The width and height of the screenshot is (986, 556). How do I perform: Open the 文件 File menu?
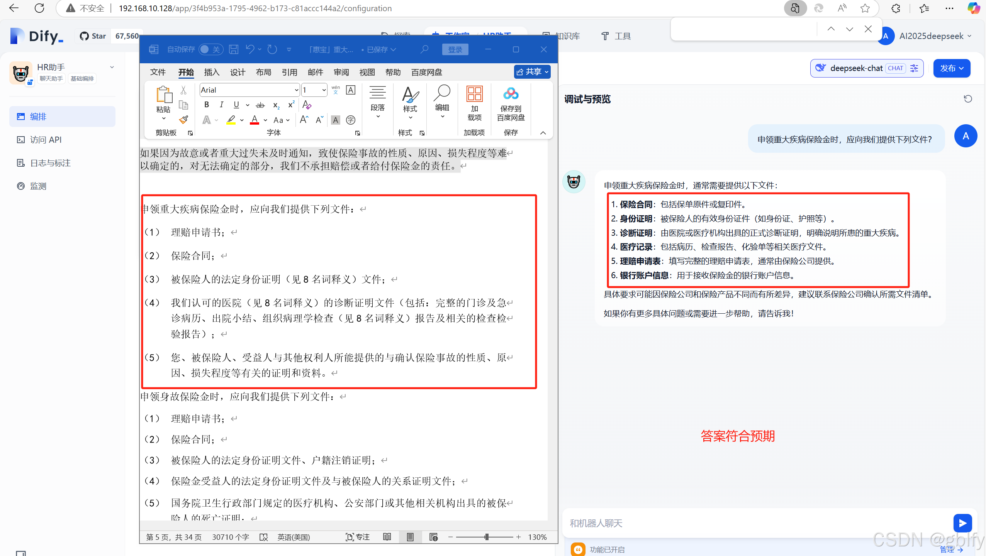coord(158,72)
